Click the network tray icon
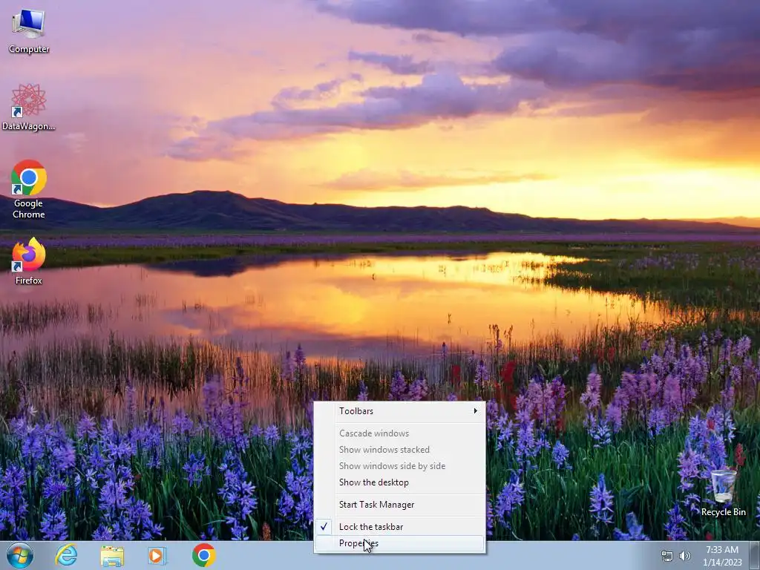 [667, 556]
